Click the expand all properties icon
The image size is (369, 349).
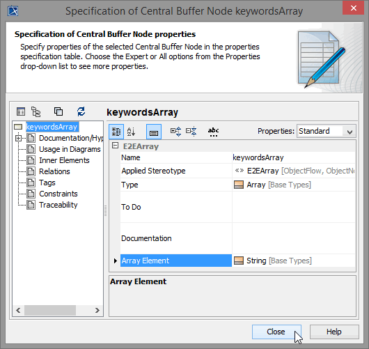tap(175, 132)
